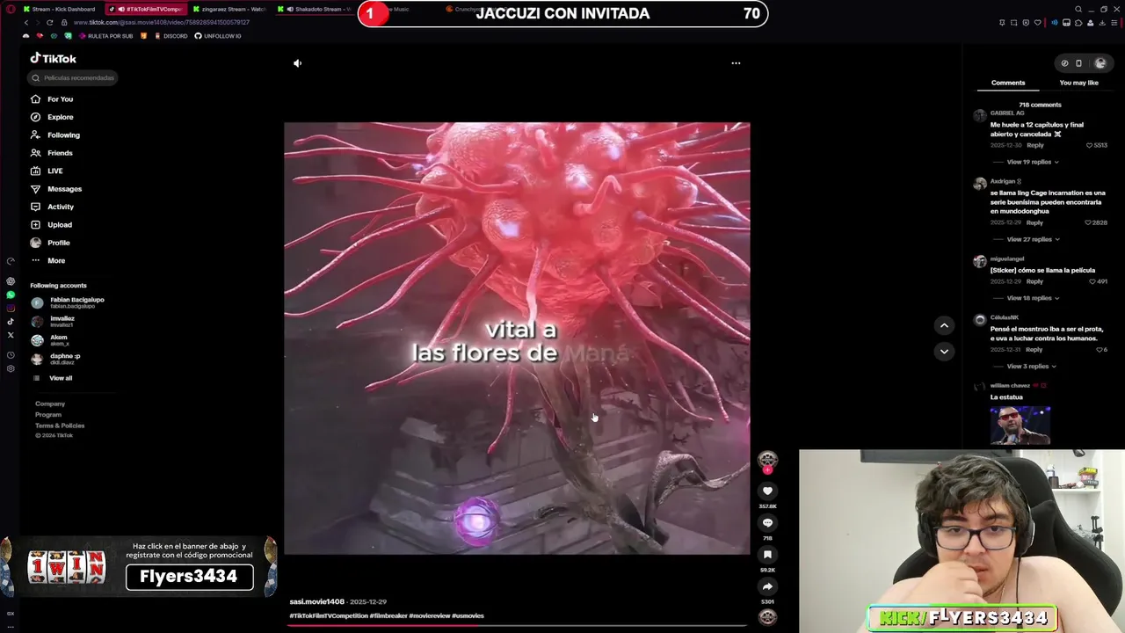This screenshot has width=1125, height=633.
Task: Click the #filmbreaker hashtag
Action: pos(388,615)
